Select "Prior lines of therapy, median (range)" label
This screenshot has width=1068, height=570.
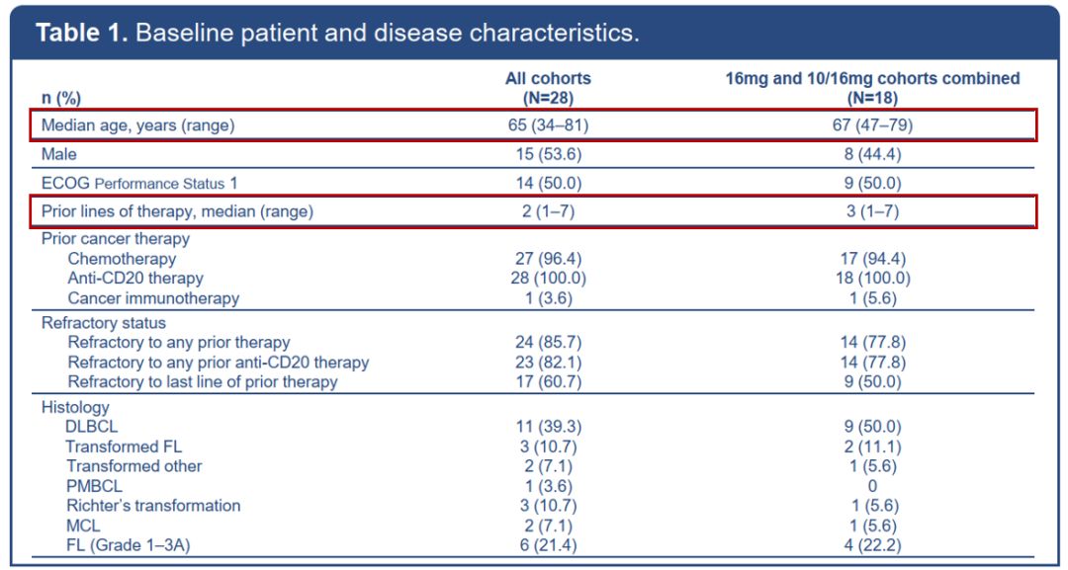pyautogui.click(x=177, y=211)
